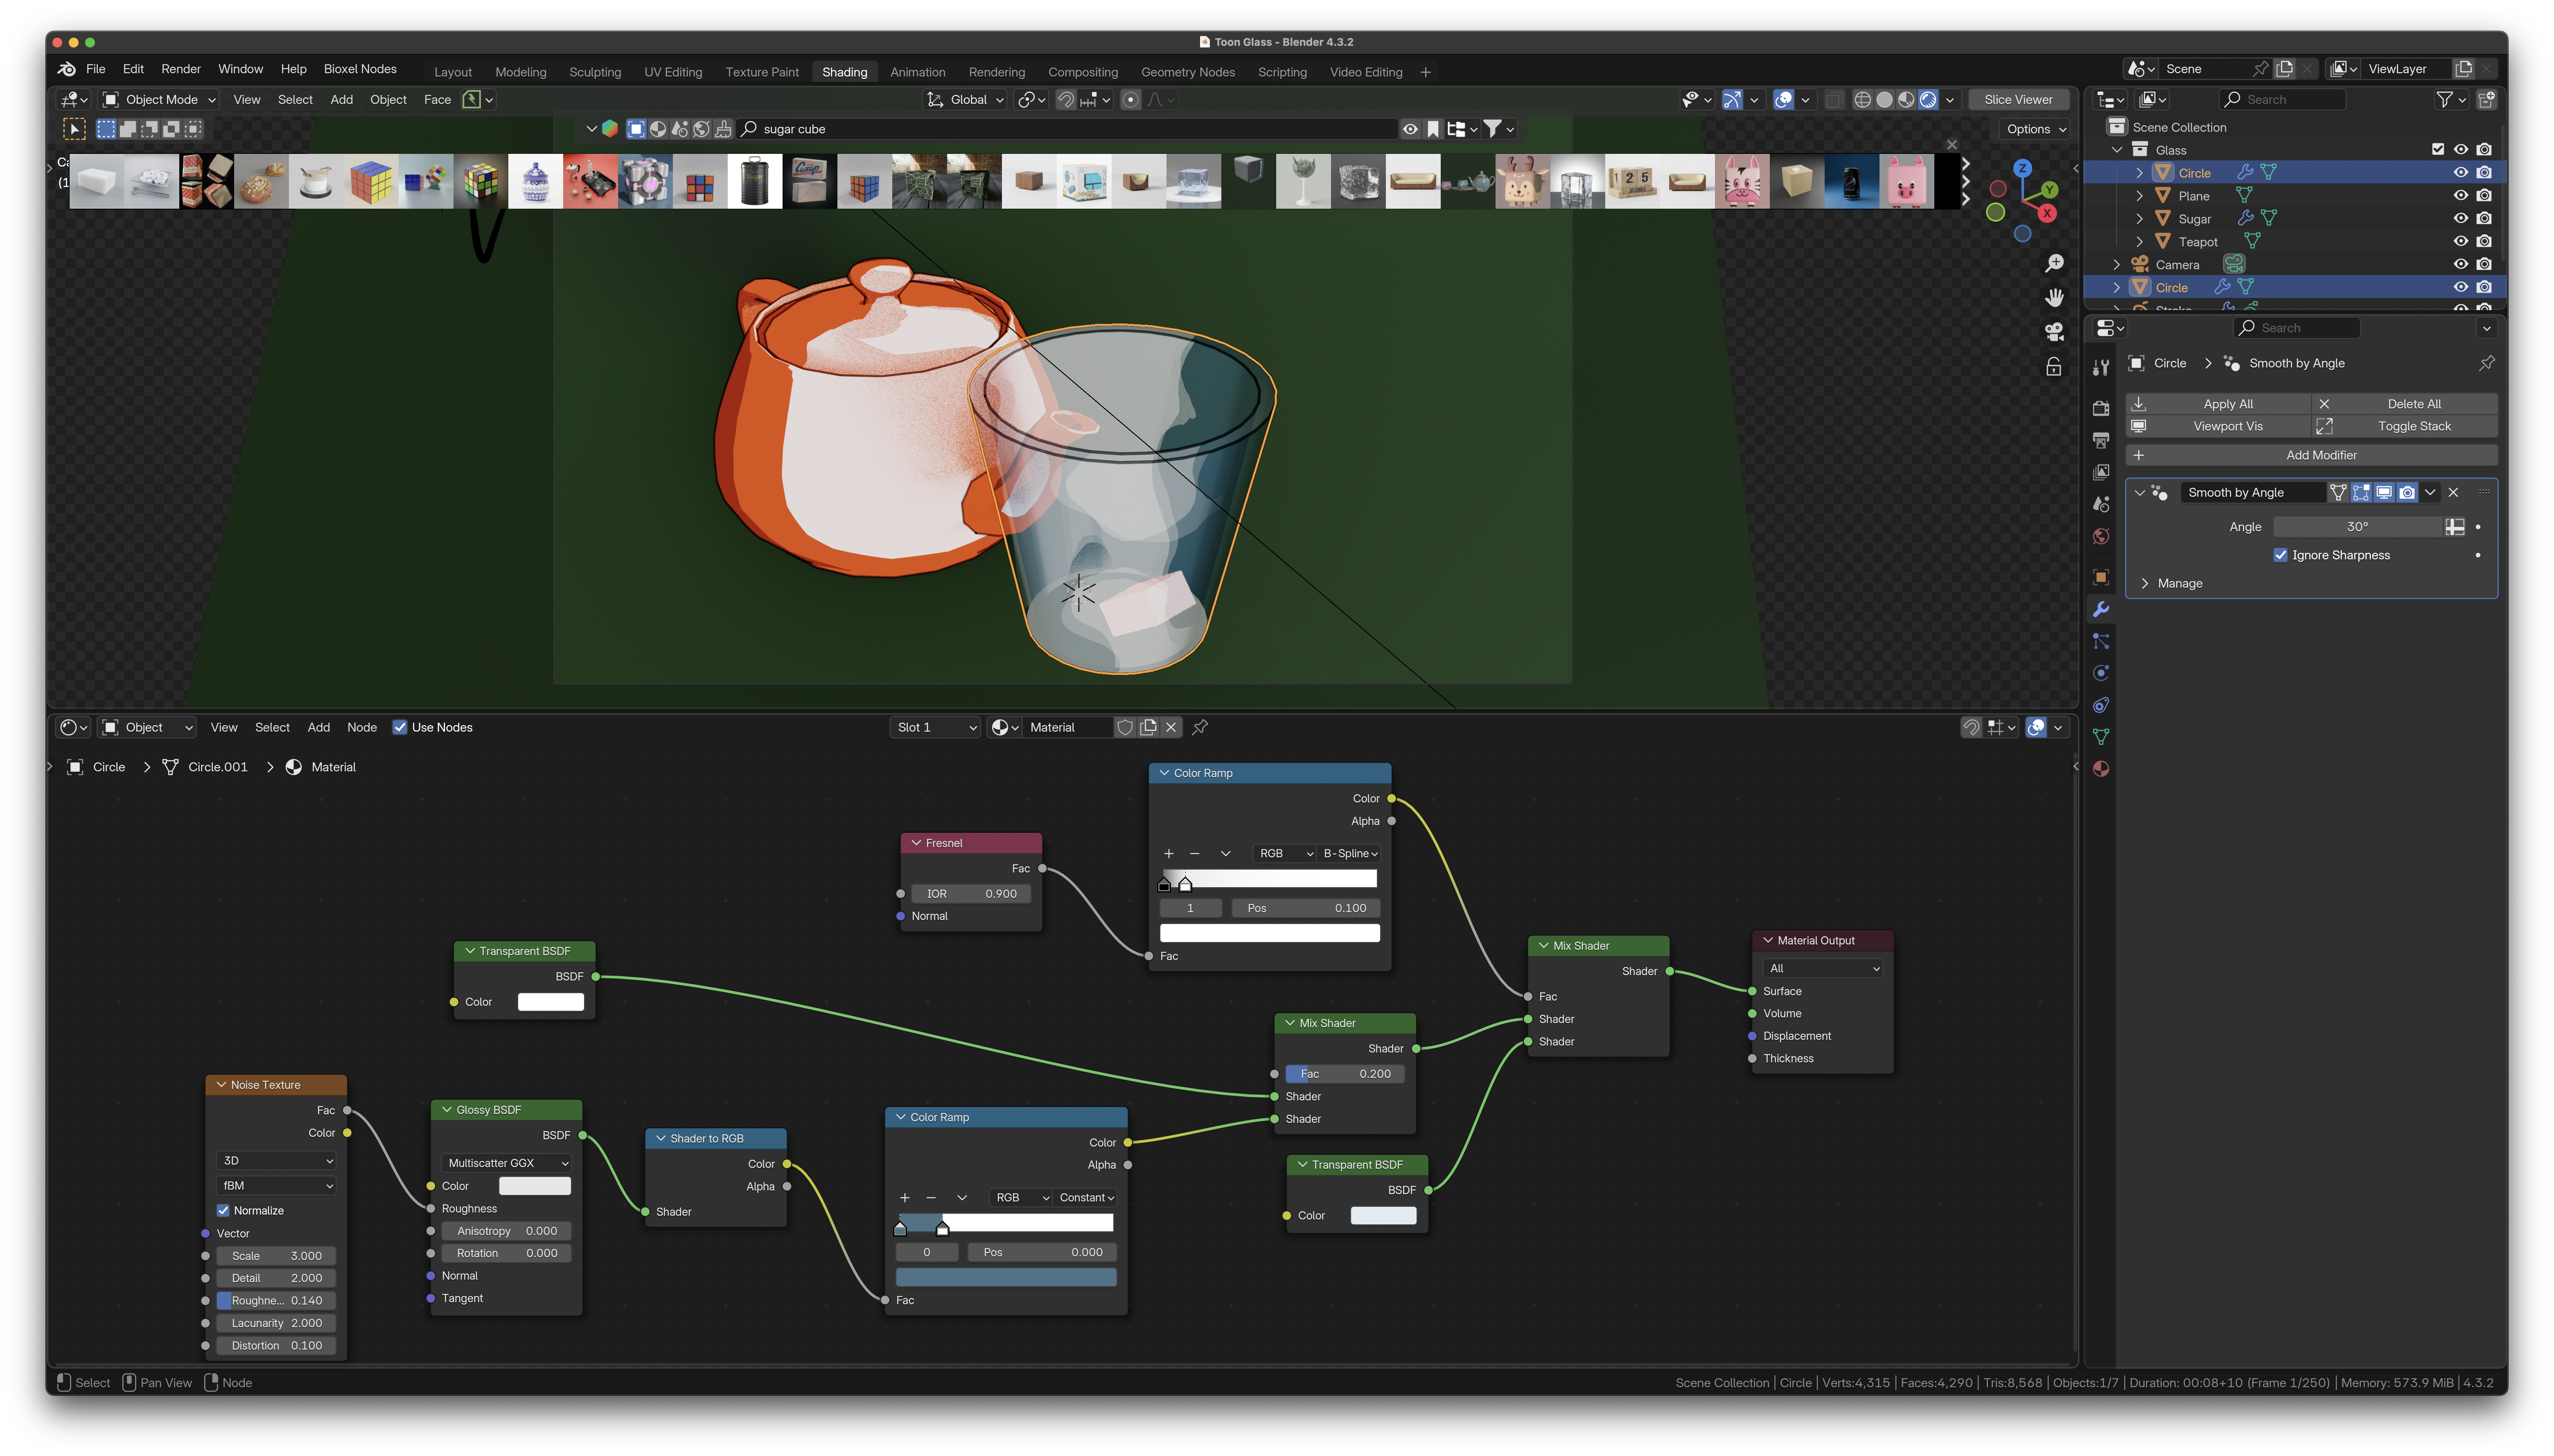Click the Apply All button
Viewport: 2554px width, 1456px height.
[x=2219, y=404]
